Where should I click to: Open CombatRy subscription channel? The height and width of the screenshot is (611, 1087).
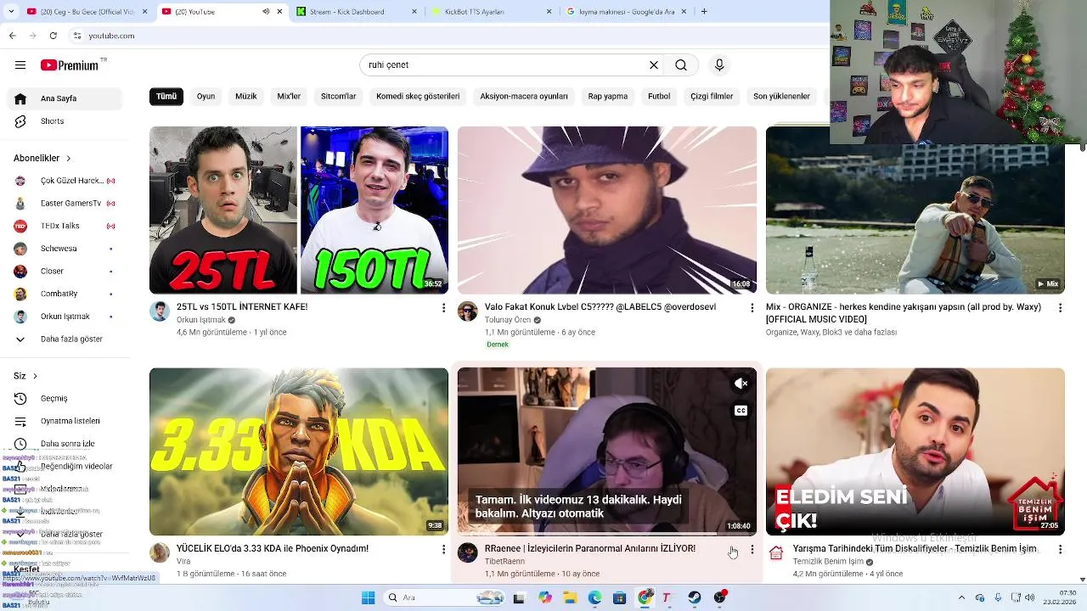click(x=65, y=294)
